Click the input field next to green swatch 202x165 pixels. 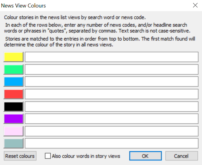click(x=112, y=70)
